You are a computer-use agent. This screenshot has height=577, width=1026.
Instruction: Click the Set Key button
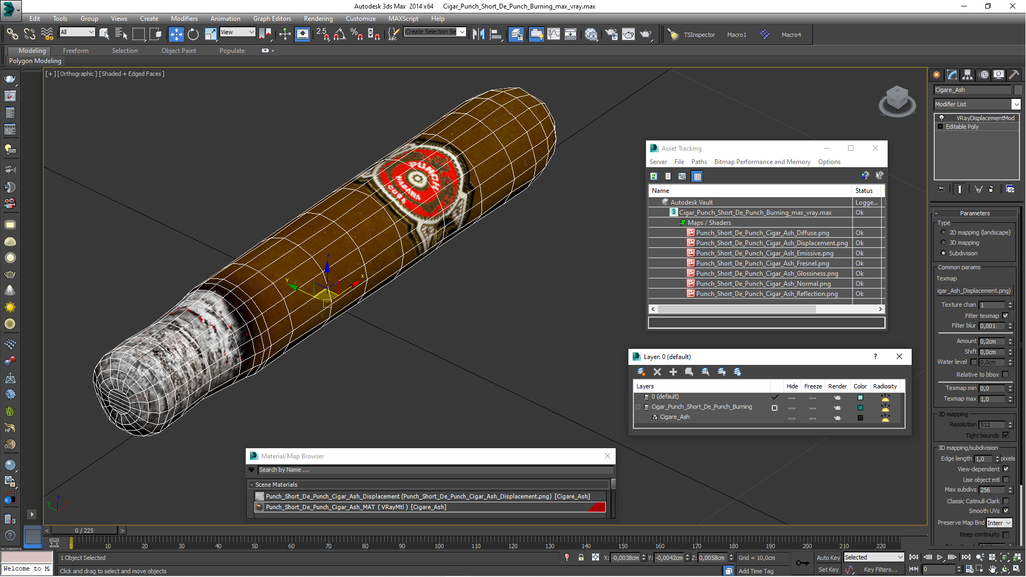[x=828, y=570]
